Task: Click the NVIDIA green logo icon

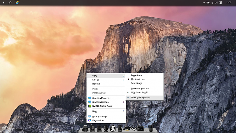Action: [x=90, y=106]
